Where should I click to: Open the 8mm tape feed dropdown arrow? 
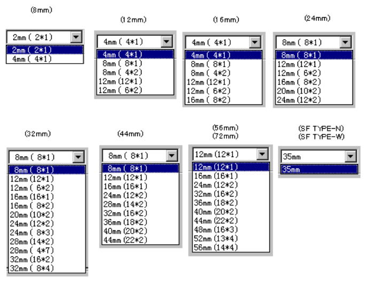[76, 37]
